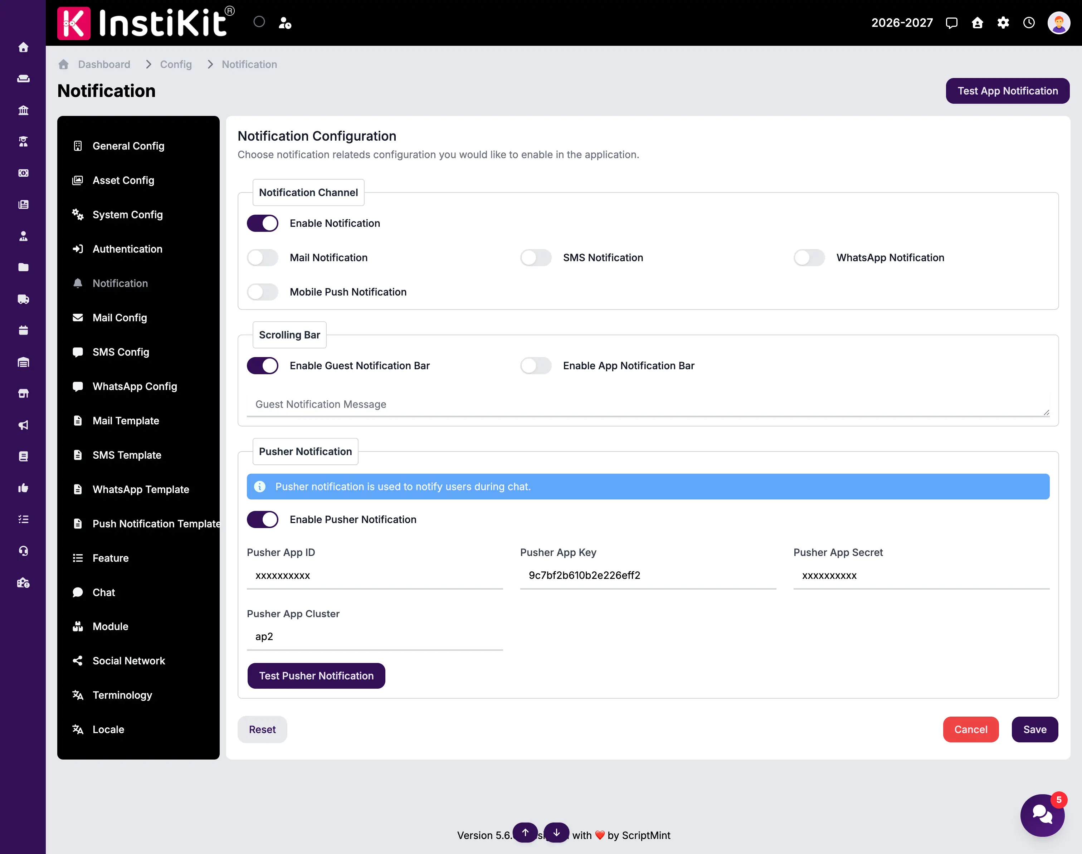
Task: Open the thumbs-up icon in left sidebar
Action: (x=23, y=488)
